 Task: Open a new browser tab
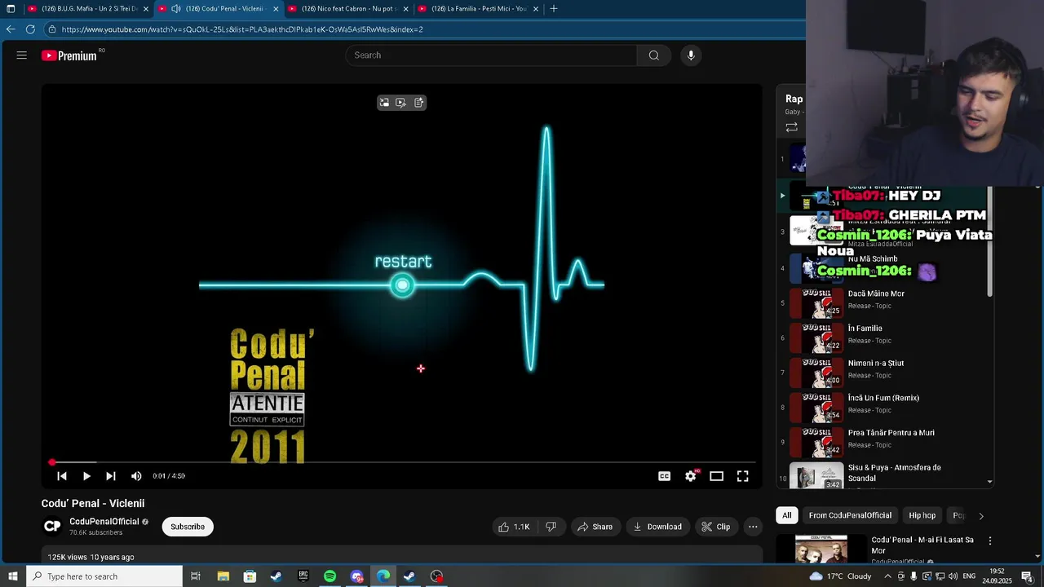[554, 9]
